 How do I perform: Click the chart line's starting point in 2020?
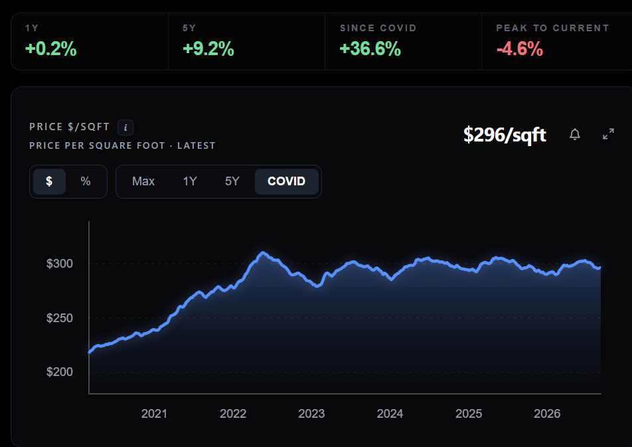[x=90, y=352]
